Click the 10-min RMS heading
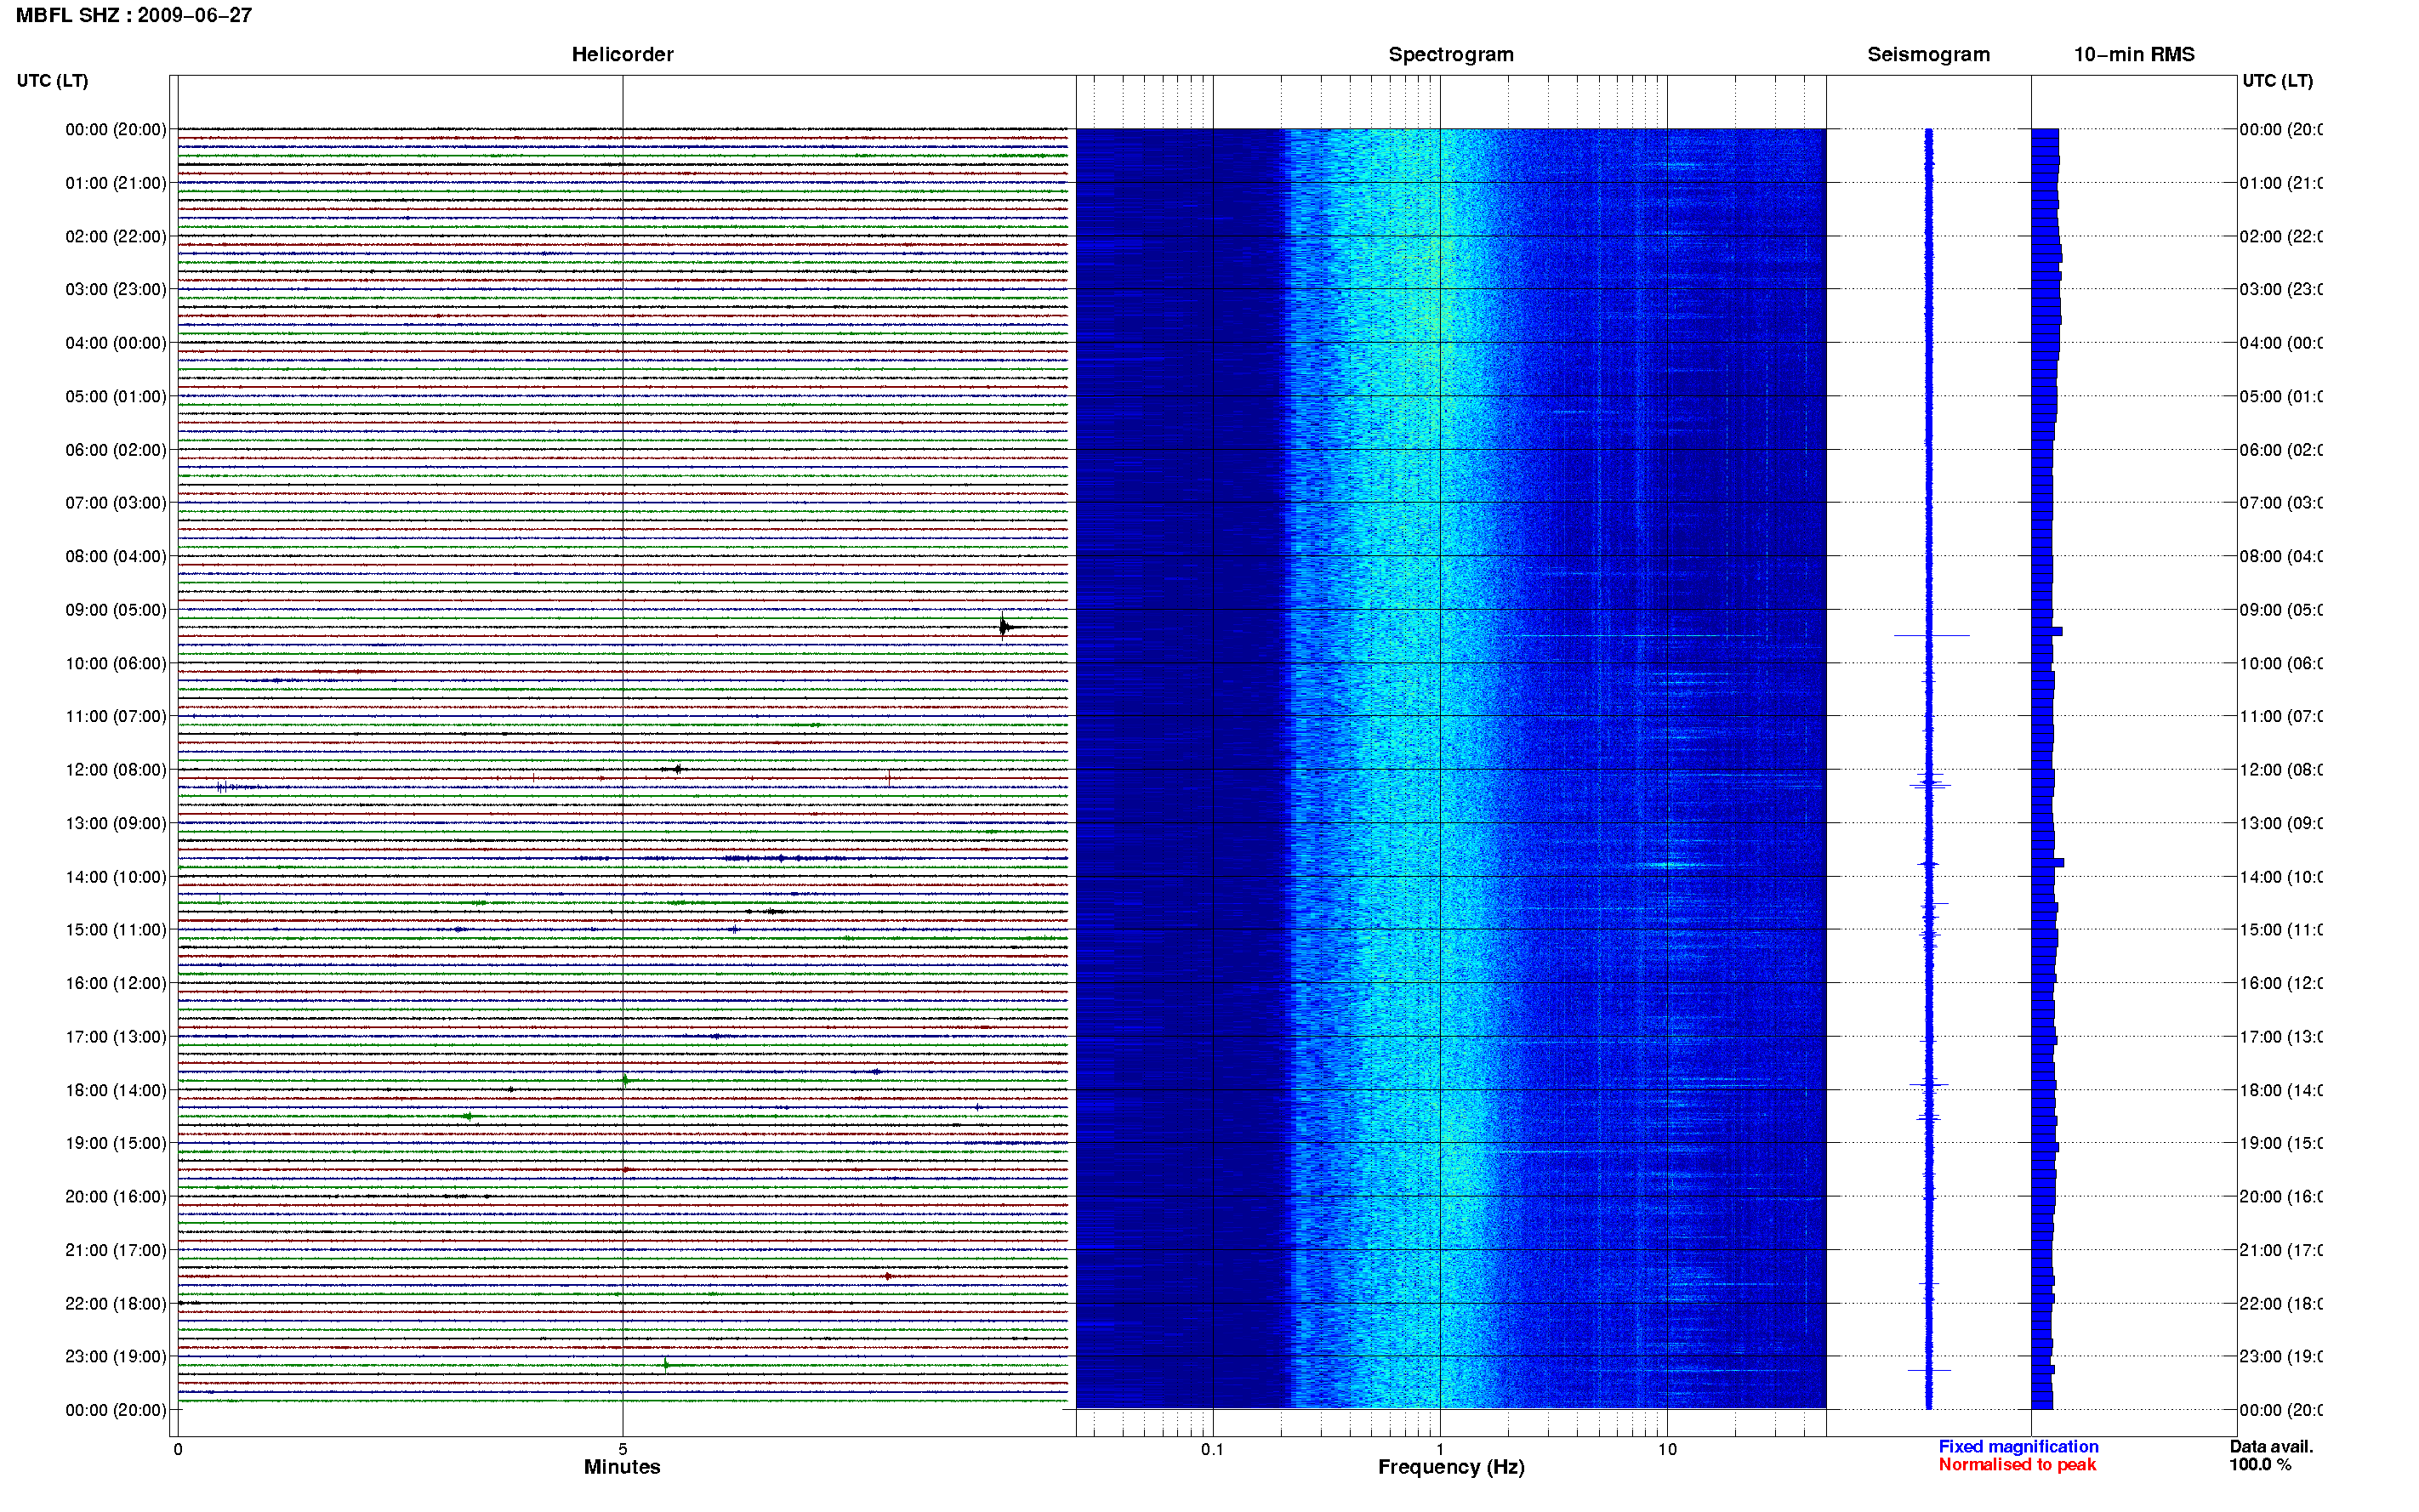This screenshot has width=2419, height=1512. [x=2133, y=54]
